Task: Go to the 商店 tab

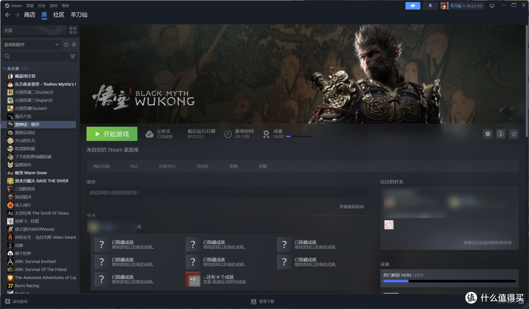Action: pyautogui.click(x=30, y=15)
